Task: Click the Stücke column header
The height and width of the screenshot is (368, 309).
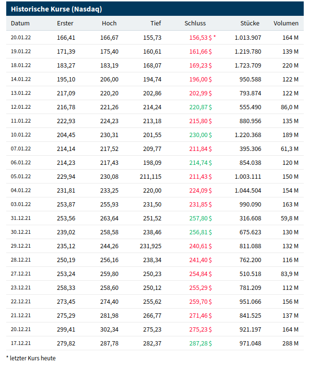Action: 250,23
